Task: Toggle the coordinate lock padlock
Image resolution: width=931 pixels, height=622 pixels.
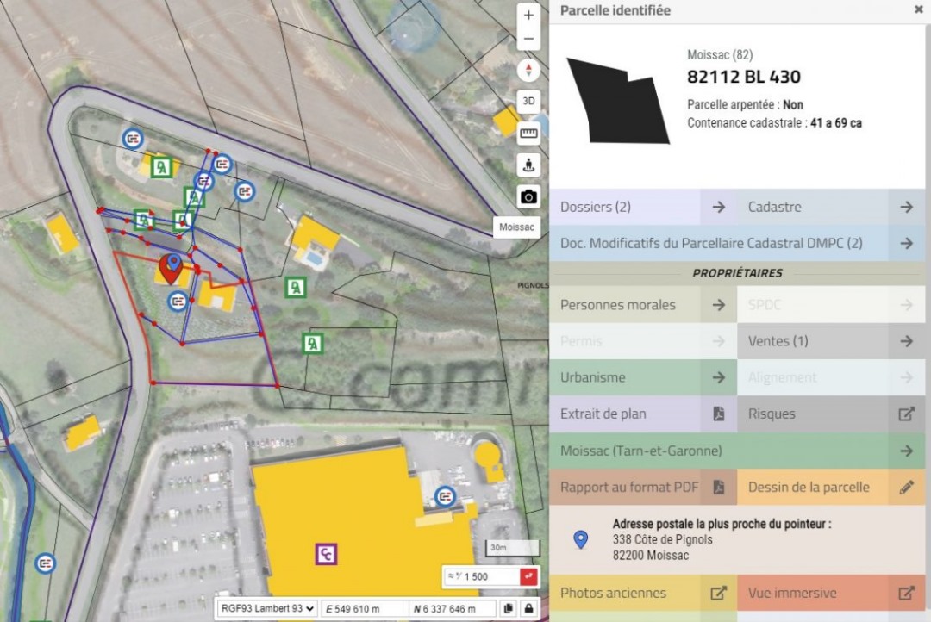Action: pos(528,609)
